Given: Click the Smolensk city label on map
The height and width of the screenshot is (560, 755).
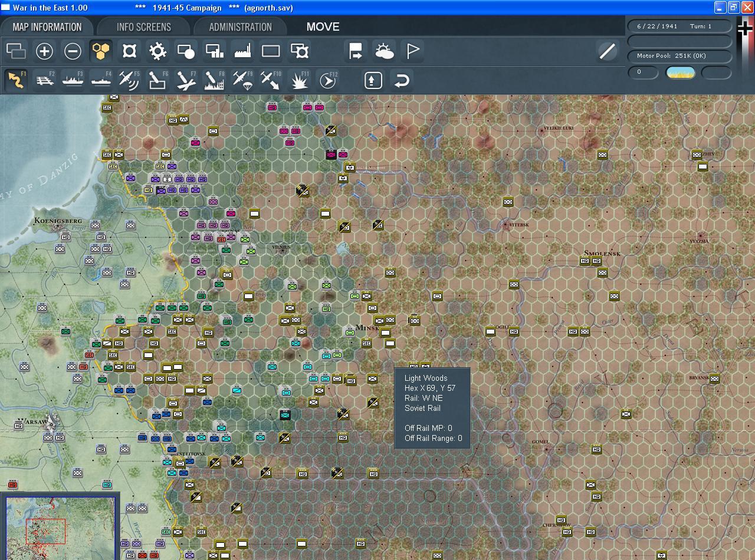Looking at the screenshot, I should [x=602, y=253].
